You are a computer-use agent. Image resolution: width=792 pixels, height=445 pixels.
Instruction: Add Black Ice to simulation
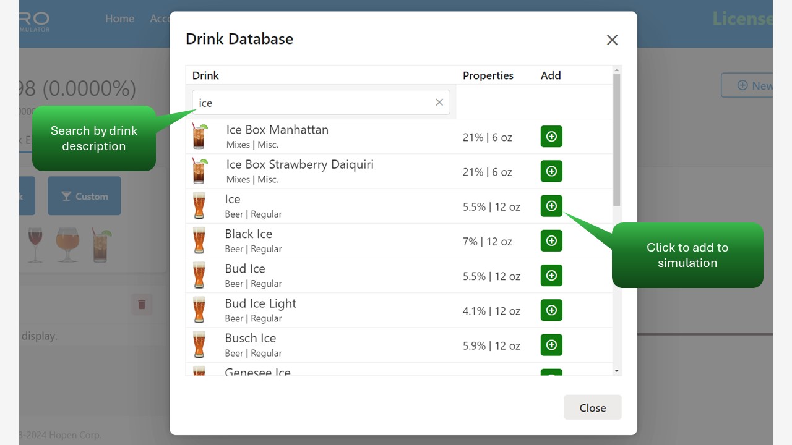[x=551, y=240]
